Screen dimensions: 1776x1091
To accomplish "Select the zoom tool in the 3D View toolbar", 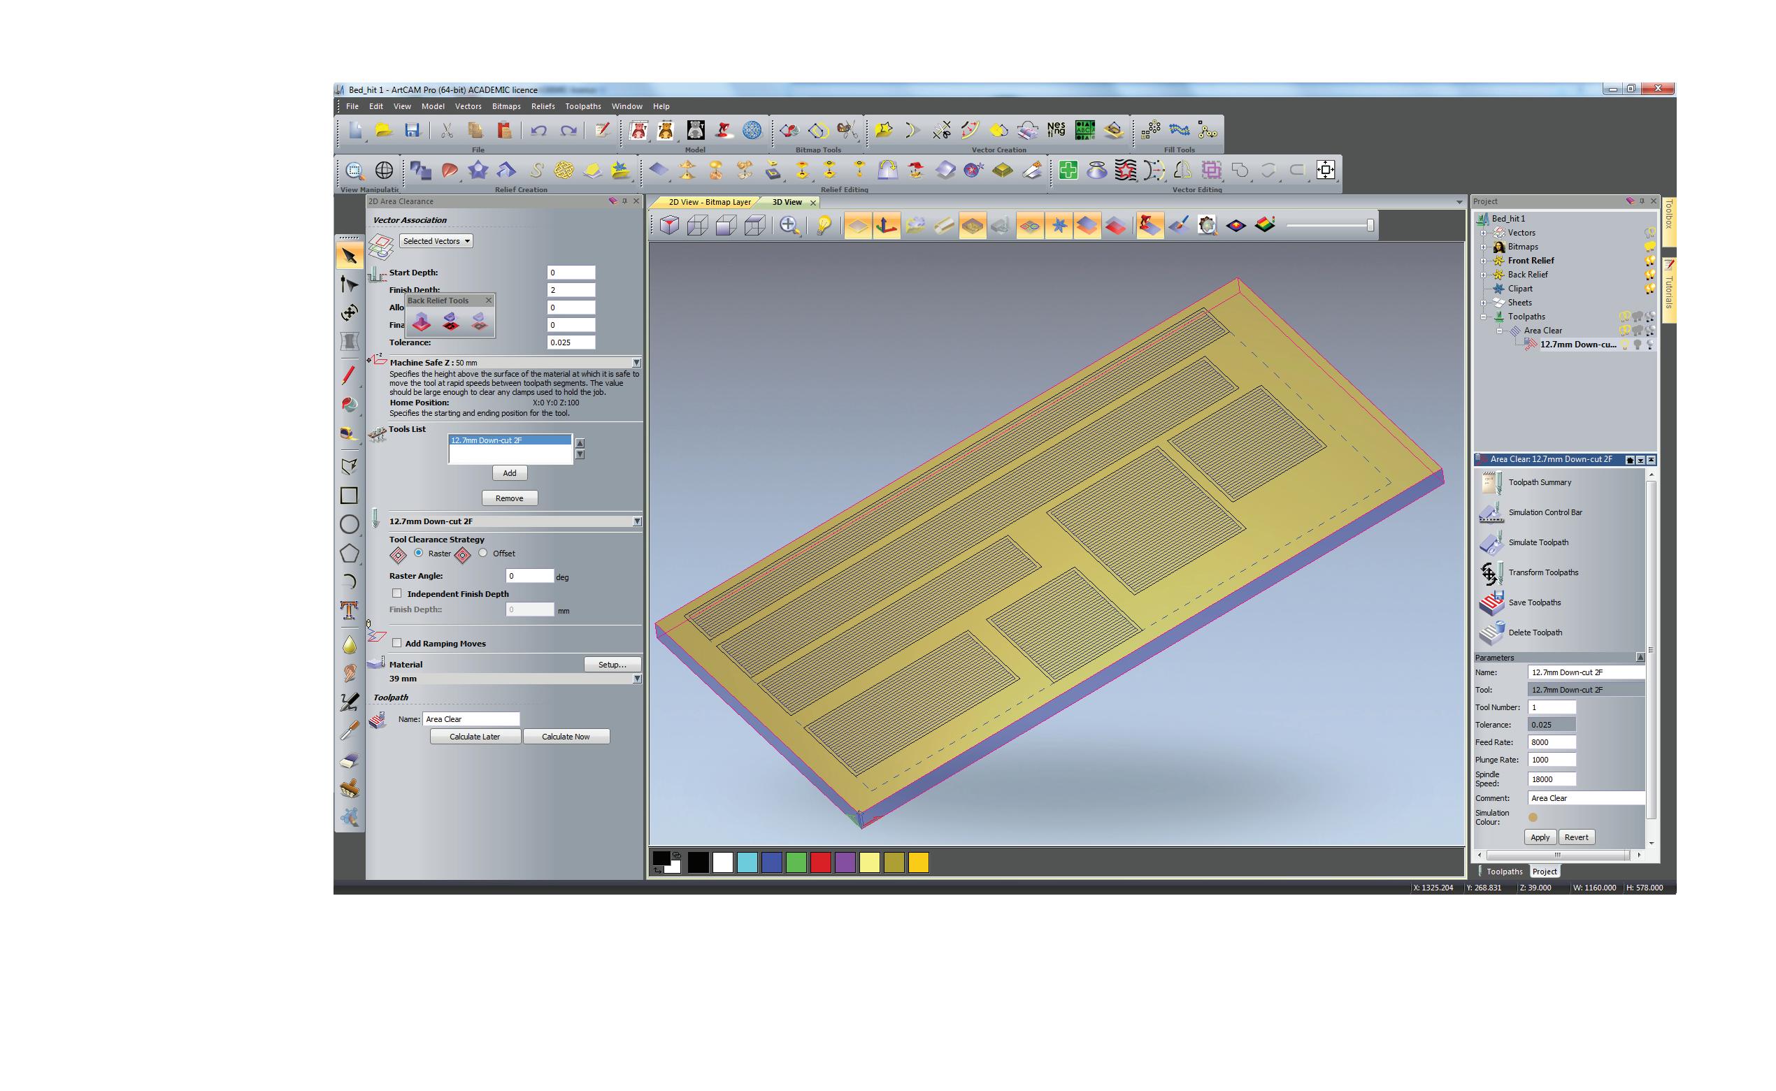I will (789, 226).
